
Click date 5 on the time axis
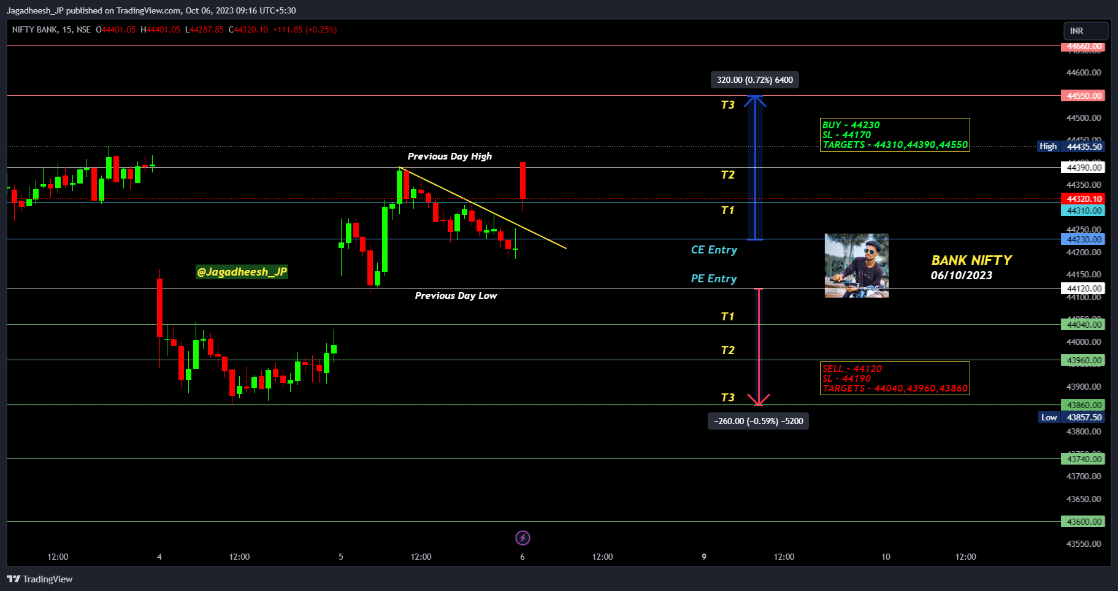point(341,557)
